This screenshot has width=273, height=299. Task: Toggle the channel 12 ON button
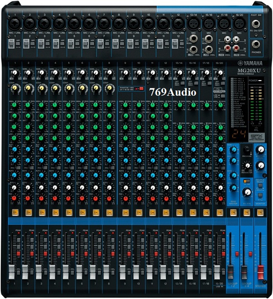click(166, 213)
